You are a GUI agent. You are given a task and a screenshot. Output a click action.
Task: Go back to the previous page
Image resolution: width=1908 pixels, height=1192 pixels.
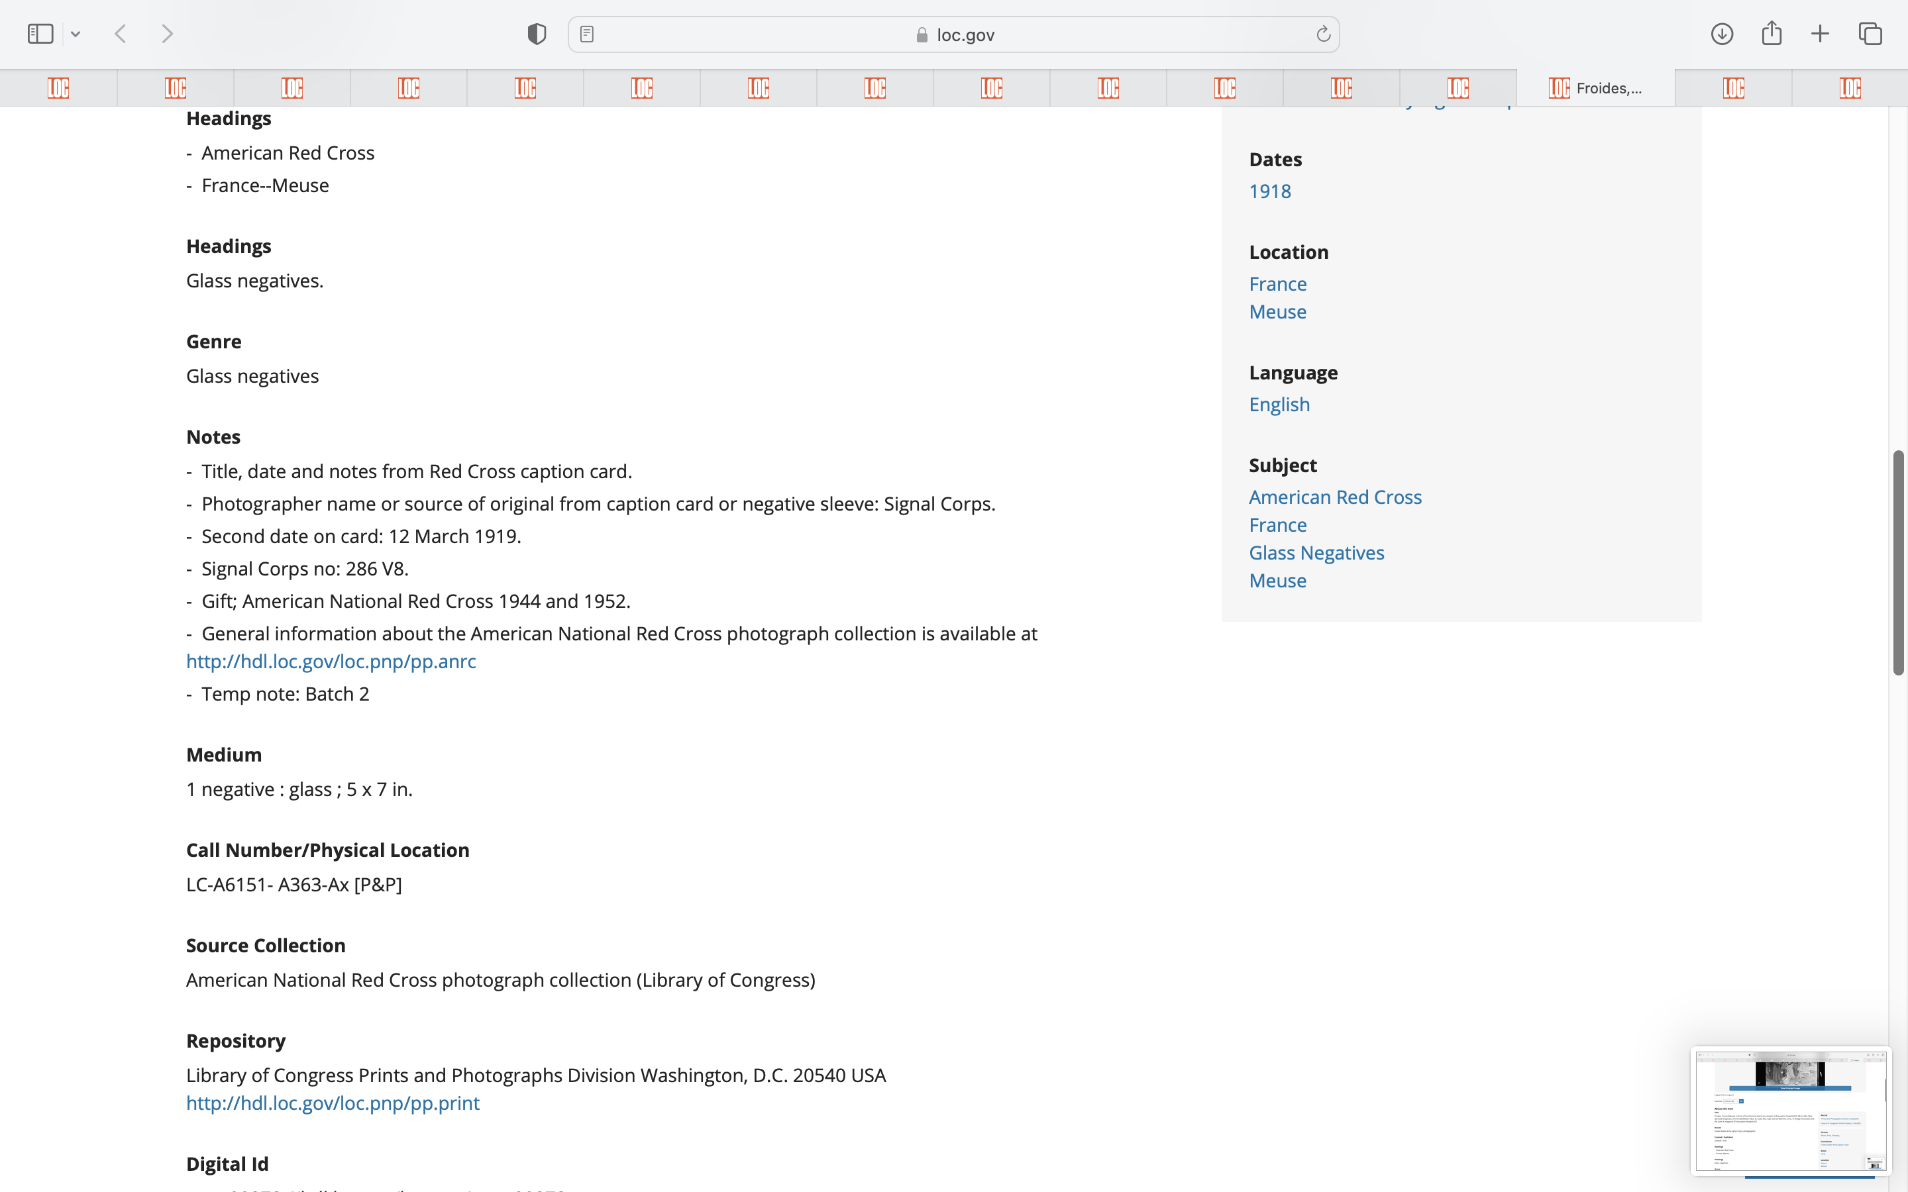(x=121, y=34)
